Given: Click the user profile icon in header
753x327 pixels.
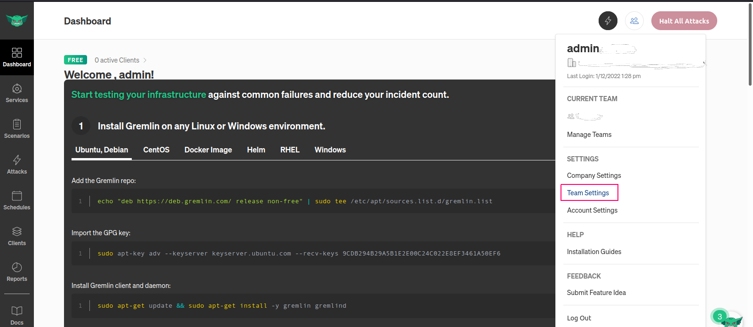Looking at the screenshot, I should point(634,21).
